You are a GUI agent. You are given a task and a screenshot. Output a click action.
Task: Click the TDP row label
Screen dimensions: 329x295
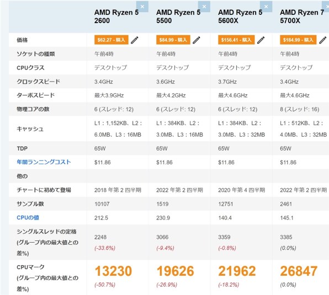coord(22,148)
